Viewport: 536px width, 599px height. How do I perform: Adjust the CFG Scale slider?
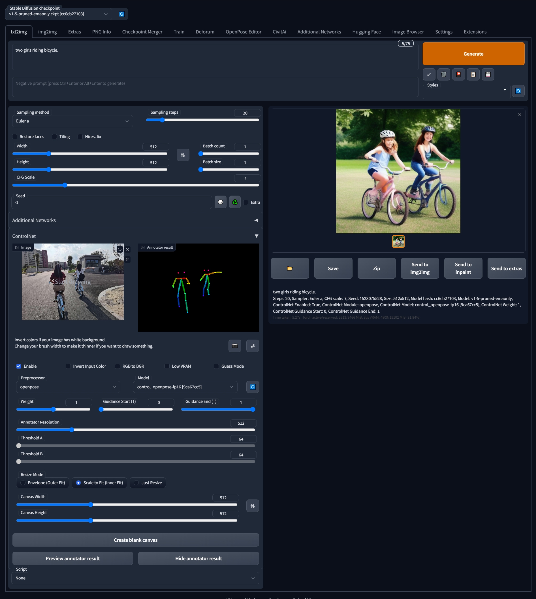tap(65, 185)
